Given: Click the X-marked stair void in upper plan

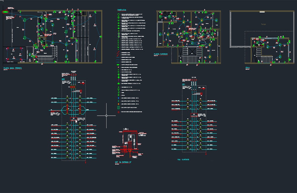Looking at the screenshot, I should pyautogui.click(x=192, y=51).
